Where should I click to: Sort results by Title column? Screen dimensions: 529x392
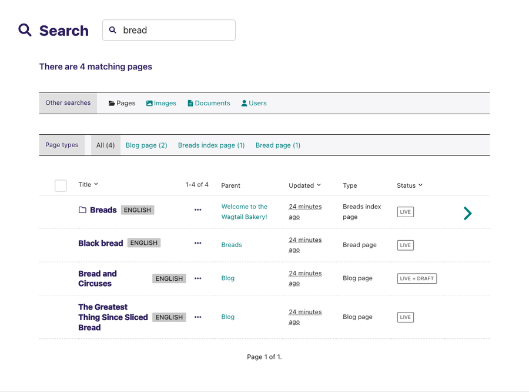88,185
